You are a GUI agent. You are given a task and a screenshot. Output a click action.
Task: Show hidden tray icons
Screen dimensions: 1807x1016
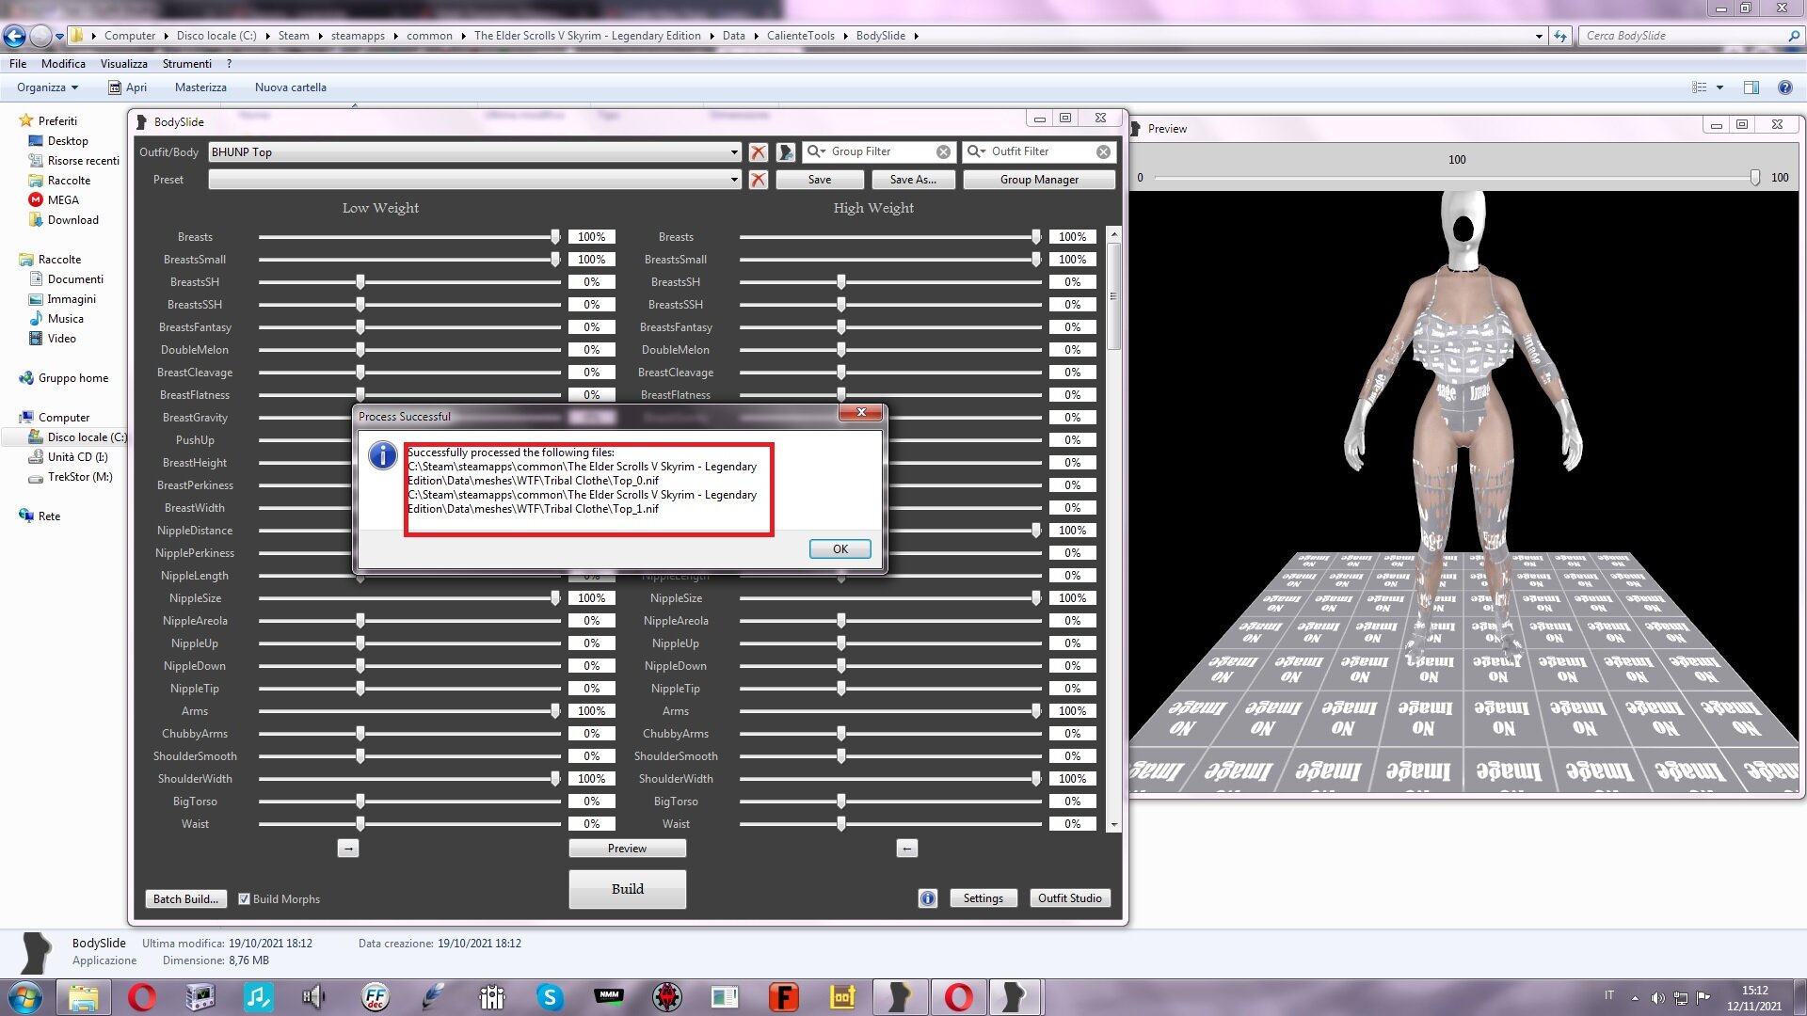1635,998
